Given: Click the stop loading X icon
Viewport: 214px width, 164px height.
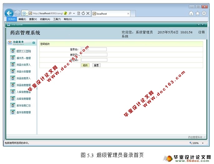Looking at the screenshot, I should click(x=88, y=13).
